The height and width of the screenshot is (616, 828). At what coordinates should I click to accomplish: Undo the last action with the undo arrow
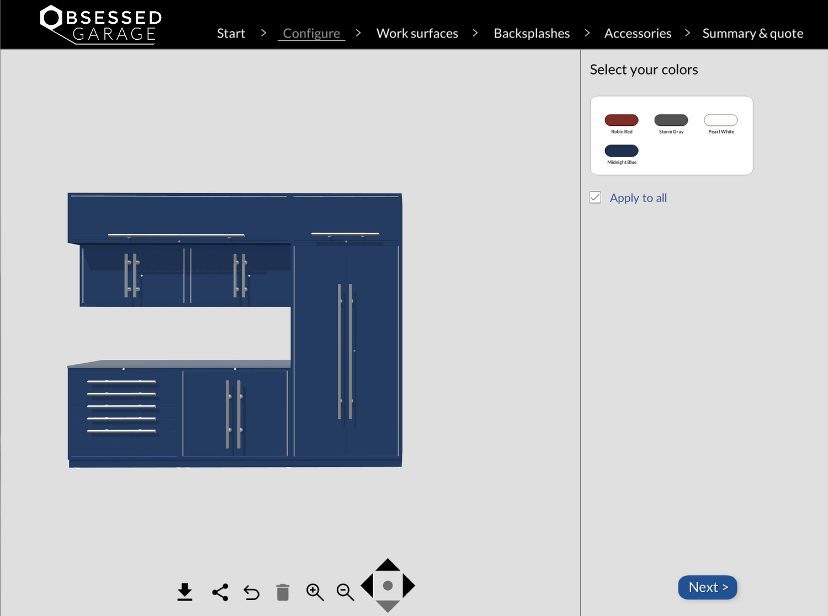coord(252,592)
